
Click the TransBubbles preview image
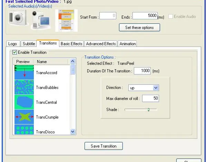[x=24, y=87]
